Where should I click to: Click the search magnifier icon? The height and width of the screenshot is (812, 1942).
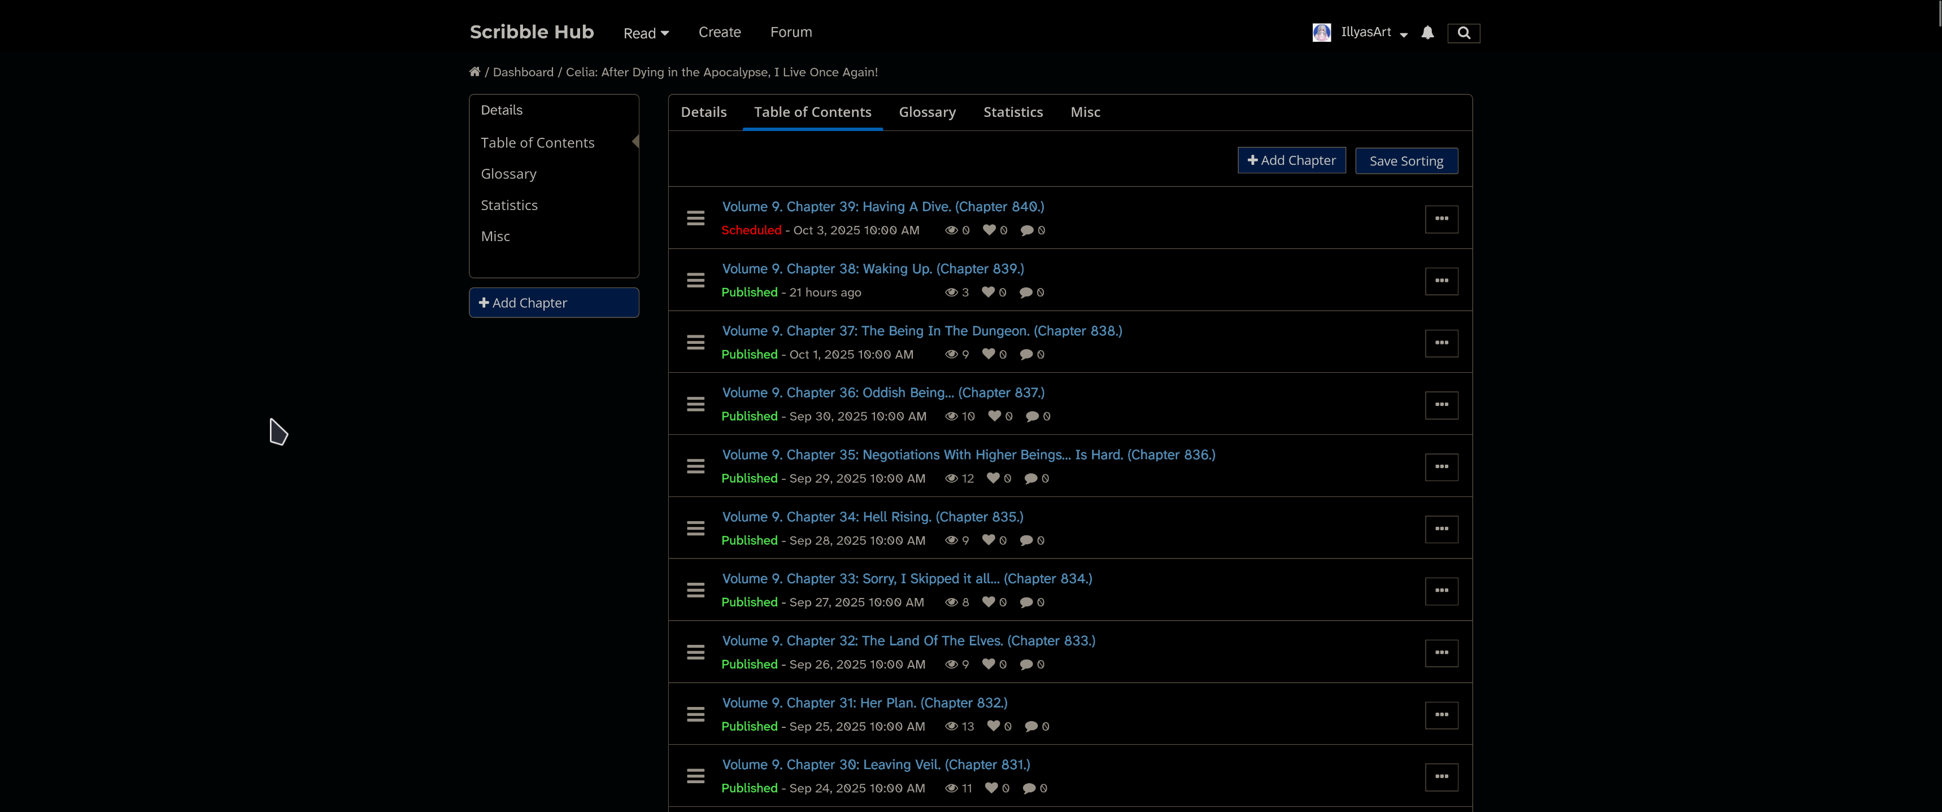1464,33
